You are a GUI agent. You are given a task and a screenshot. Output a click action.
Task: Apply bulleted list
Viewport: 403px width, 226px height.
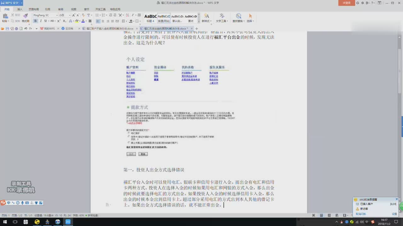pos(97,15)
